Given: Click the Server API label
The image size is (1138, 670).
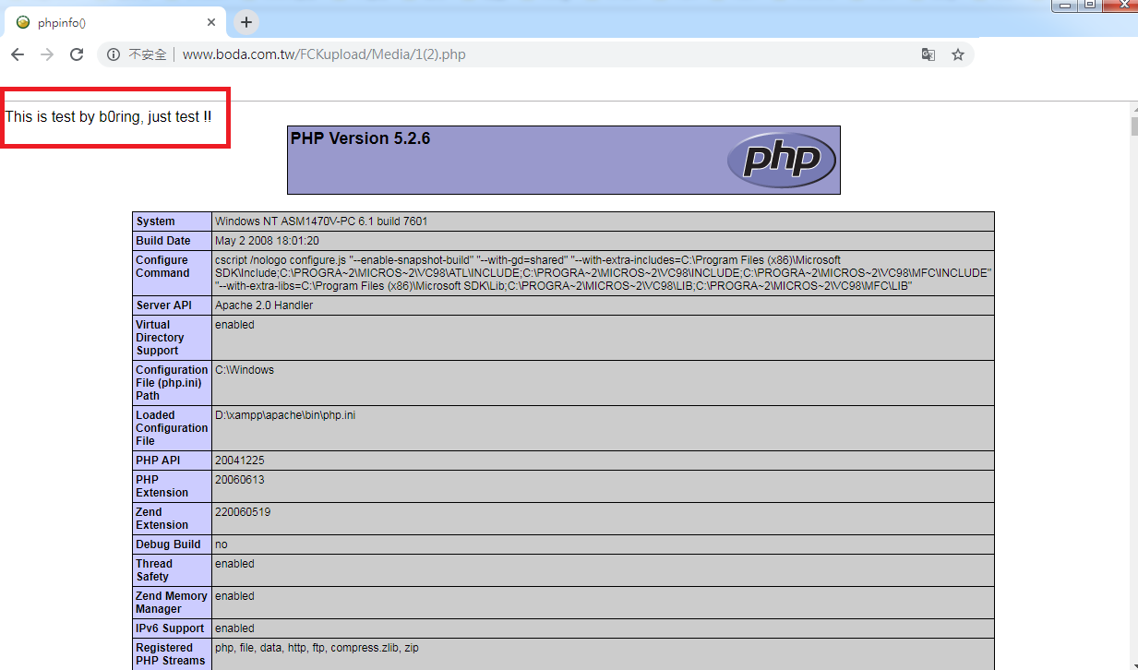Looking at the screenshot, I should tap(166, 305).
